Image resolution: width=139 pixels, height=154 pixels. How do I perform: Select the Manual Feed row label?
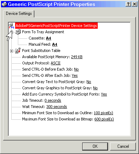coord(40,44)
